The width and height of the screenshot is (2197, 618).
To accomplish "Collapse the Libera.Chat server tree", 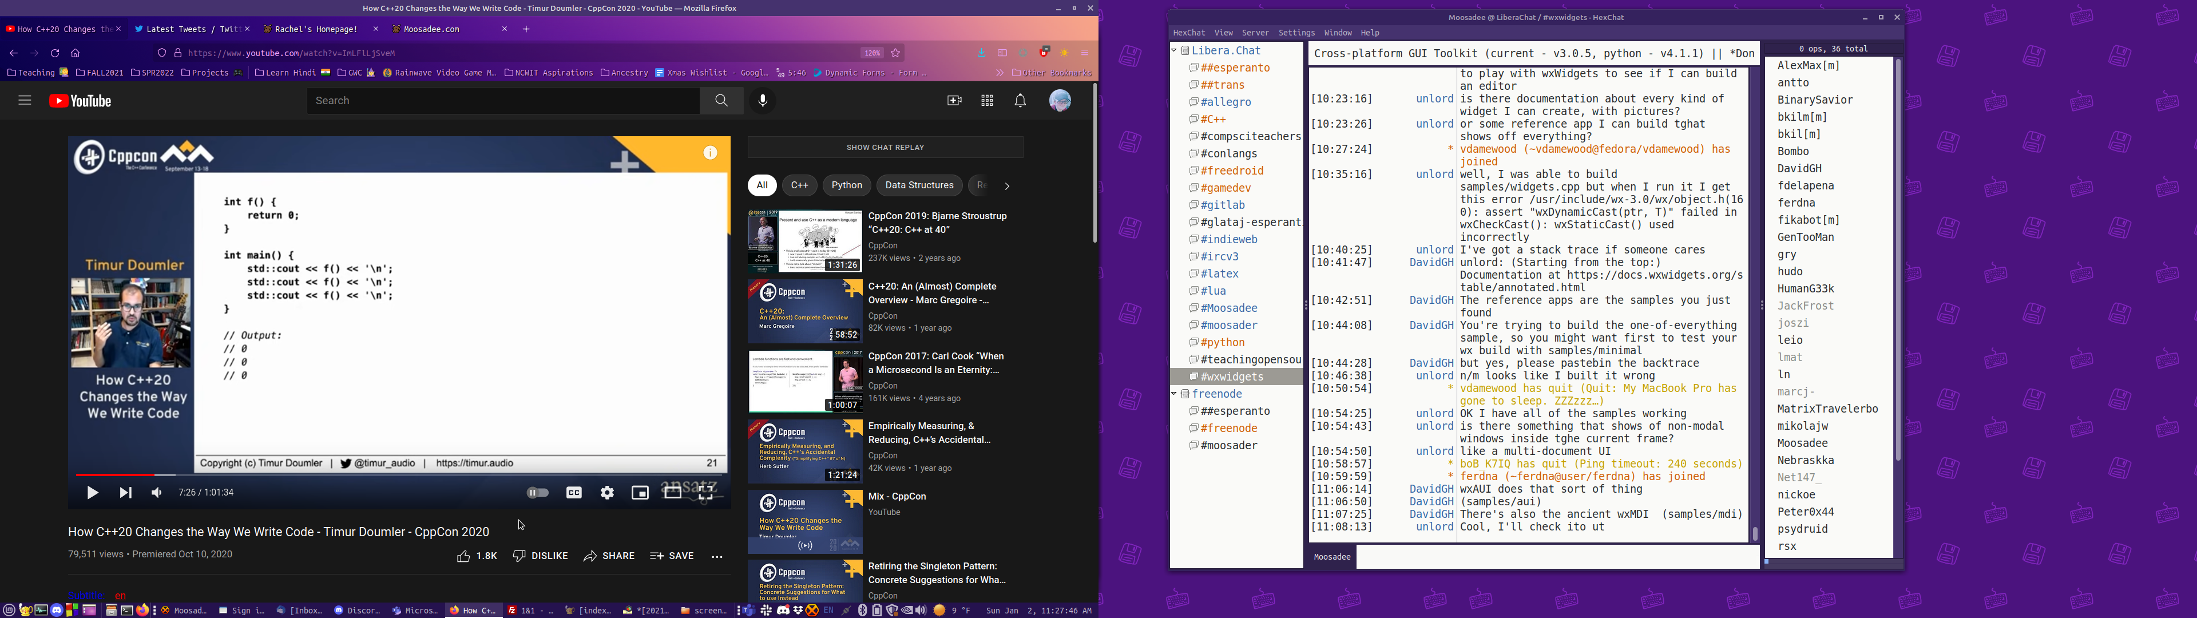I will click(1175, 50).
